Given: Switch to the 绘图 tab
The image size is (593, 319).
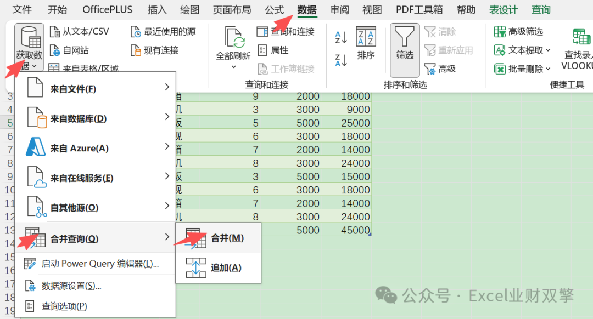Looking at the screenshot, I should coord(190,9).
